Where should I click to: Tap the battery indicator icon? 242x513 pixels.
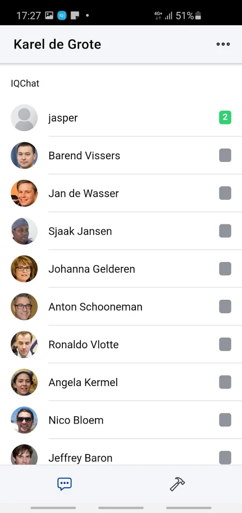[198, 15]
